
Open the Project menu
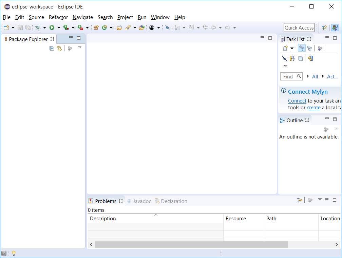tap(125, 17)
